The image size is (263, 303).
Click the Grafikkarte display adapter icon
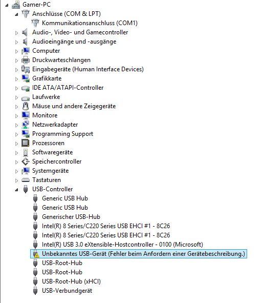26,78
